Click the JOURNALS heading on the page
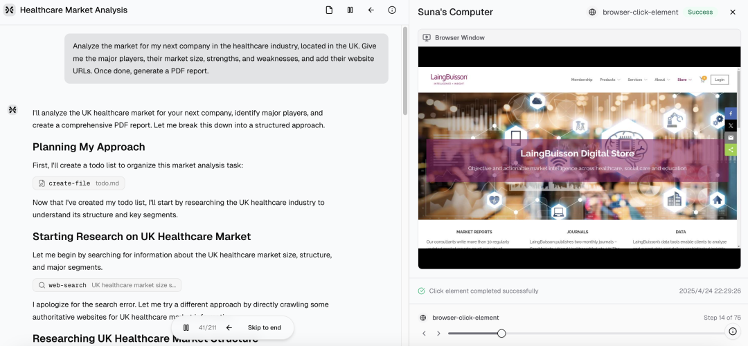This screenshot has height=346, width=748. click(x=578, y=232)
